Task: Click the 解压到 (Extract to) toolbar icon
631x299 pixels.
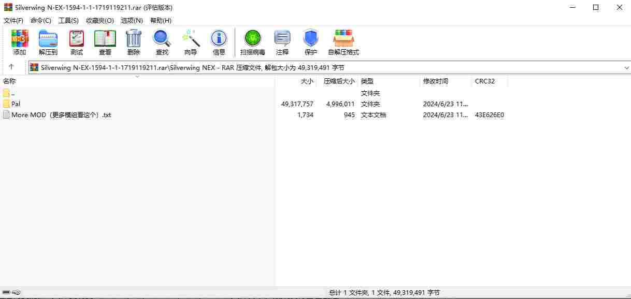Action: 48,39
